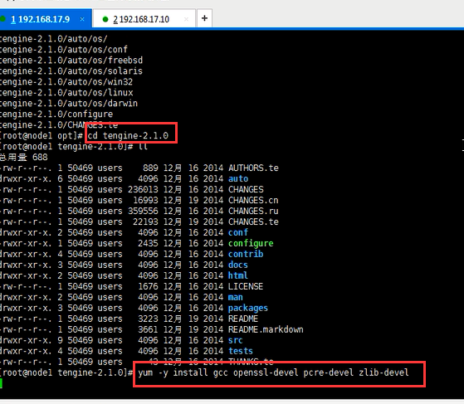Screen dimensions: 464x404
Task: Click the 'html' directory name
Action: [x=238, y=275]
